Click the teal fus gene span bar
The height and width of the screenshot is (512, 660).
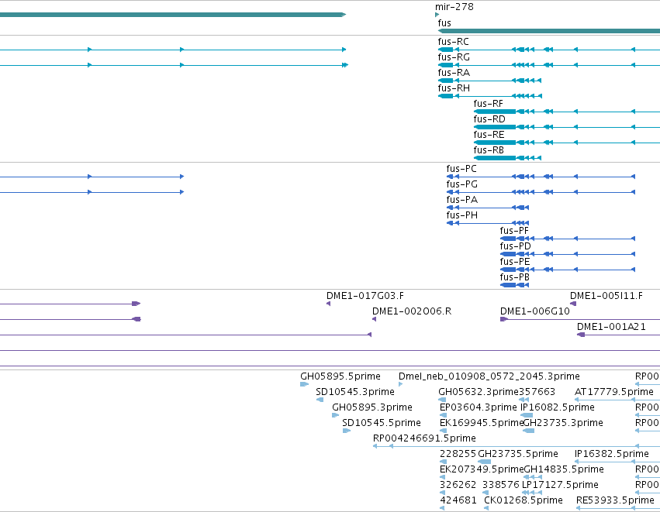[x=549, y=31]
